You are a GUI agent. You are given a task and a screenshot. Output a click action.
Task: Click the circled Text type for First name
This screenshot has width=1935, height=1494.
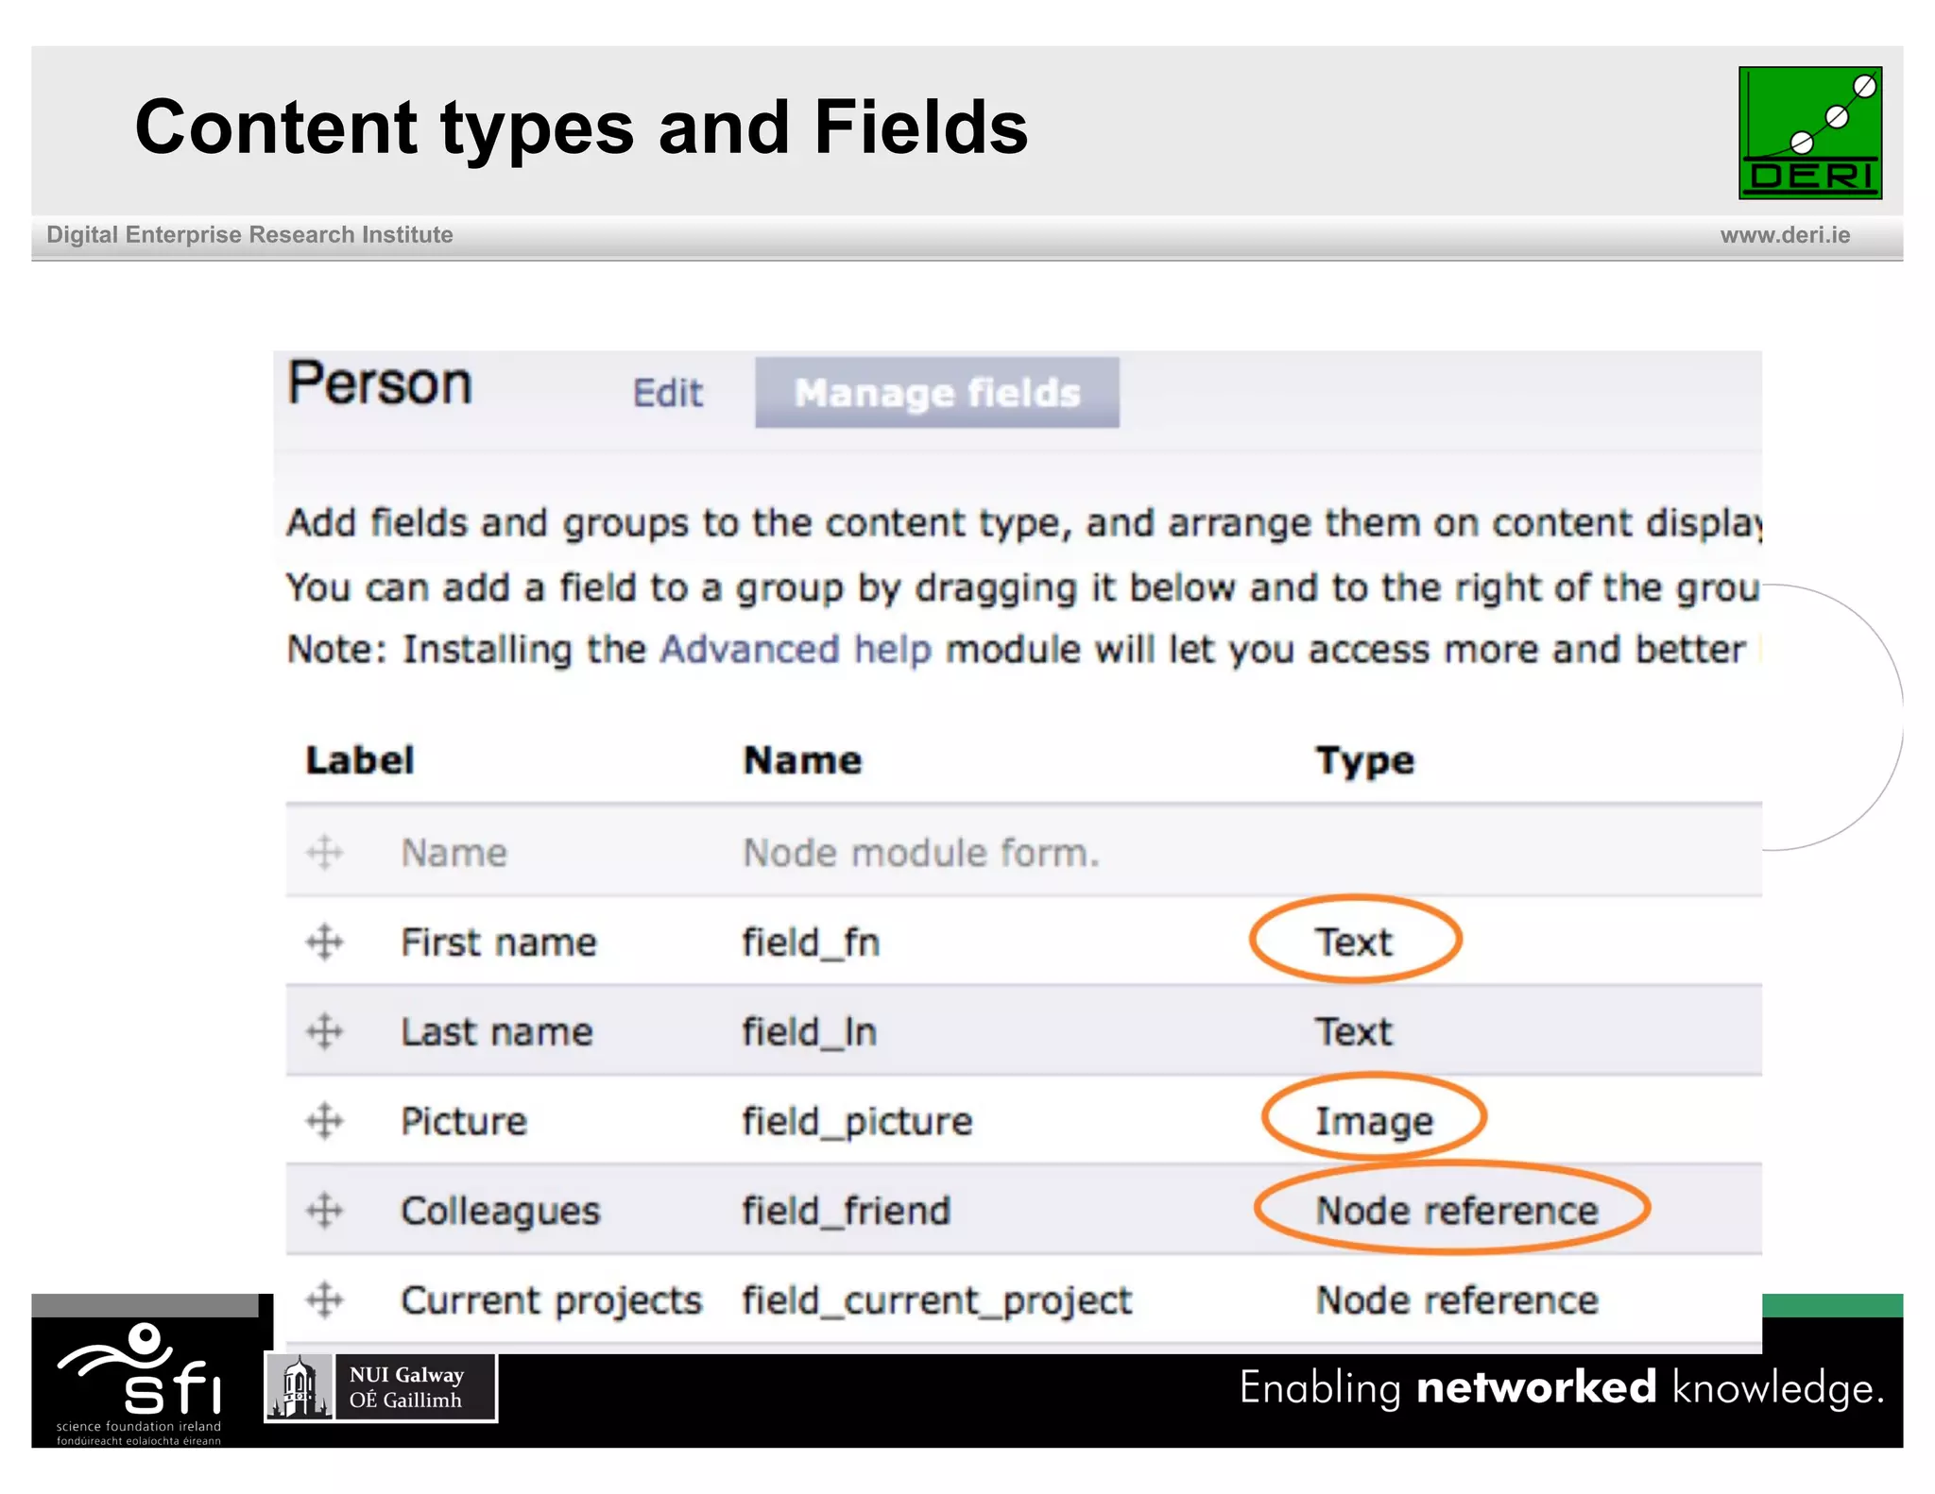click(1354, 942)
